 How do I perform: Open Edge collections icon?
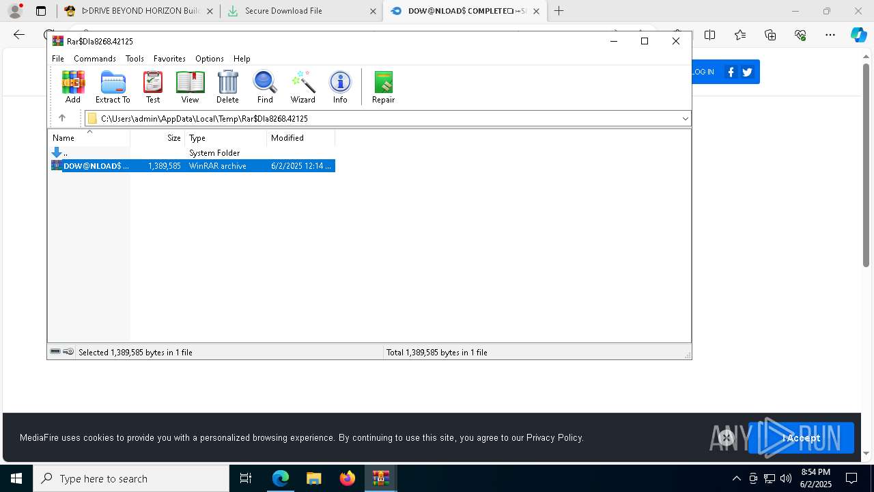coord(770,35)
